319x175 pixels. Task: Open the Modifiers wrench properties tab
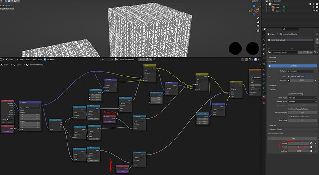point(264,75)
